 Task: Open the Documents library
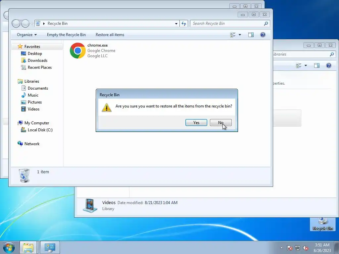38,88
